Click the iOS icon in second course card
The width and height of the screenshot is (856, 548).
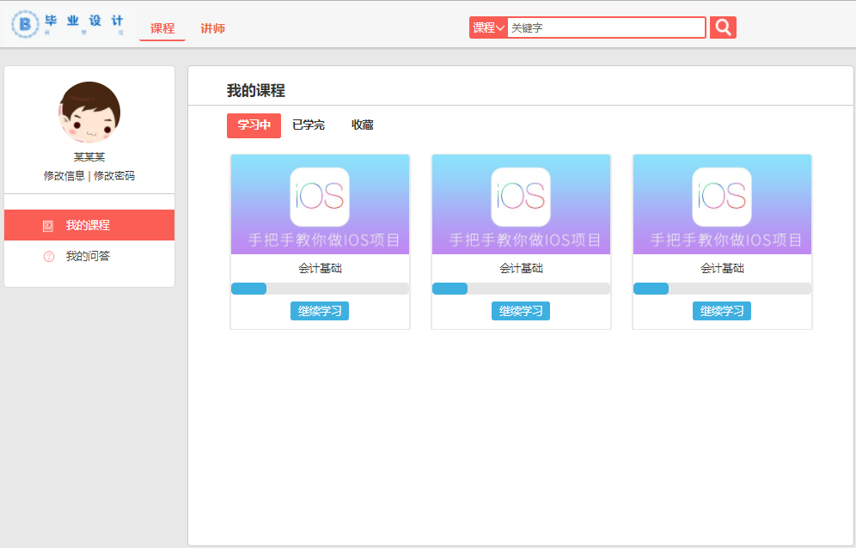click(521, 197)
